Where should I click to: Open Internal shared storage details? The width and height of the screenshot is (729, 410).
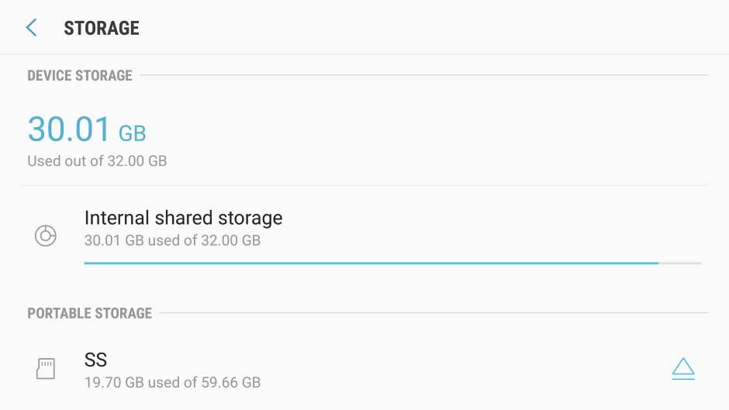pyautogui.click(x=183, y=219)
